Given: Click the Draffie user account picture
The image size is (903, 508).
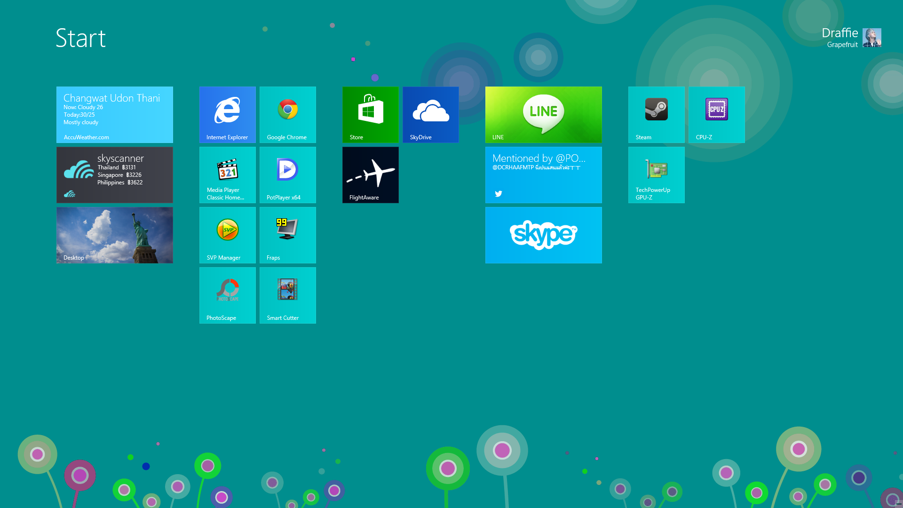Looking at the screenshot, I should 871,38.
